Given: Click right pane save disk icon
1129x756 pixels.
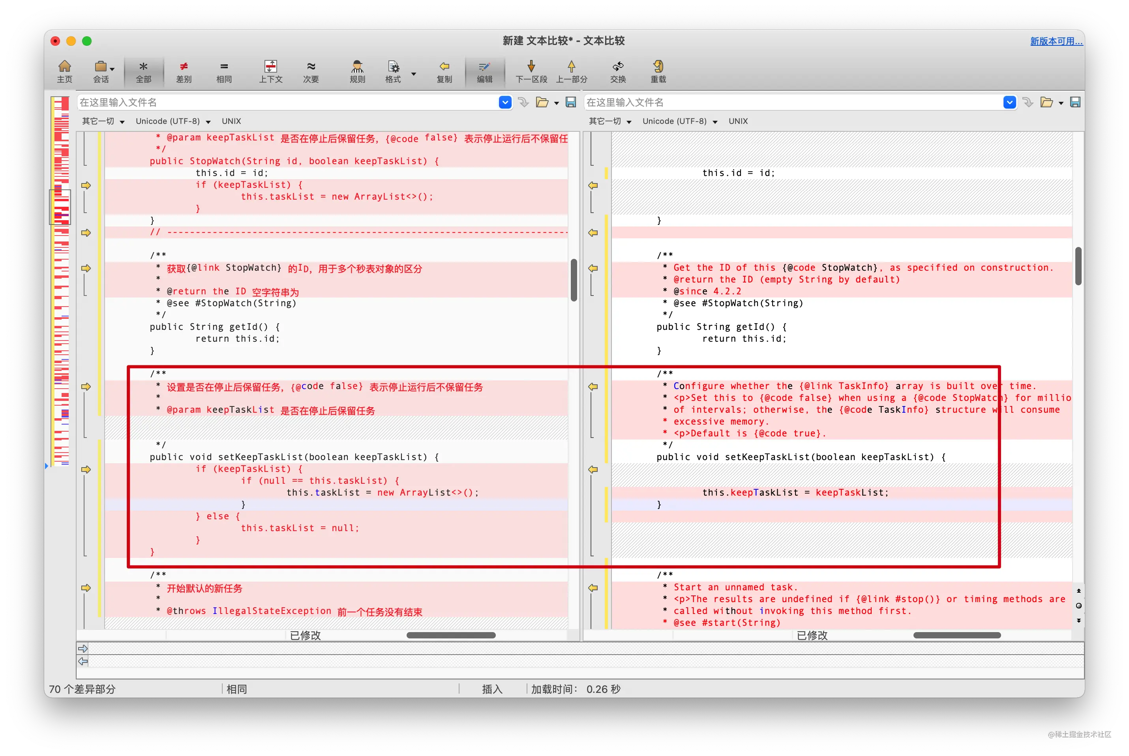Looking at the screenshot, I should pos(1075,102).
